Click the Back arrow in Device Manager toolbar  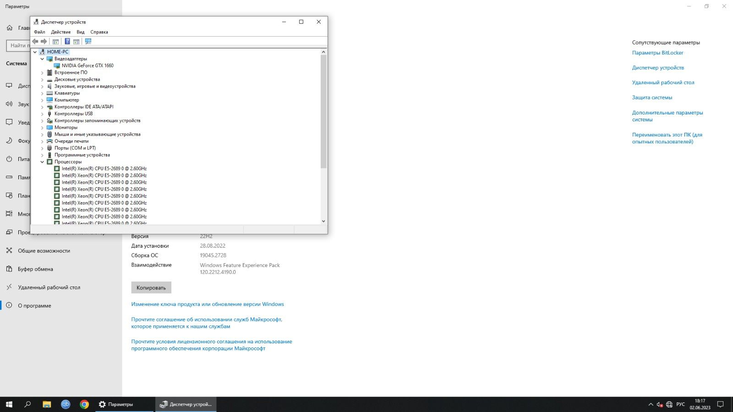(x=35, y=41)
